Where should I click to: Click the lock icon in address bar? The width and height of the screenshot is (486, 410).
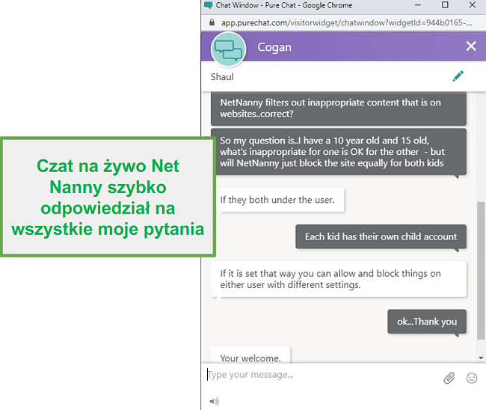(x=212, y=22)
